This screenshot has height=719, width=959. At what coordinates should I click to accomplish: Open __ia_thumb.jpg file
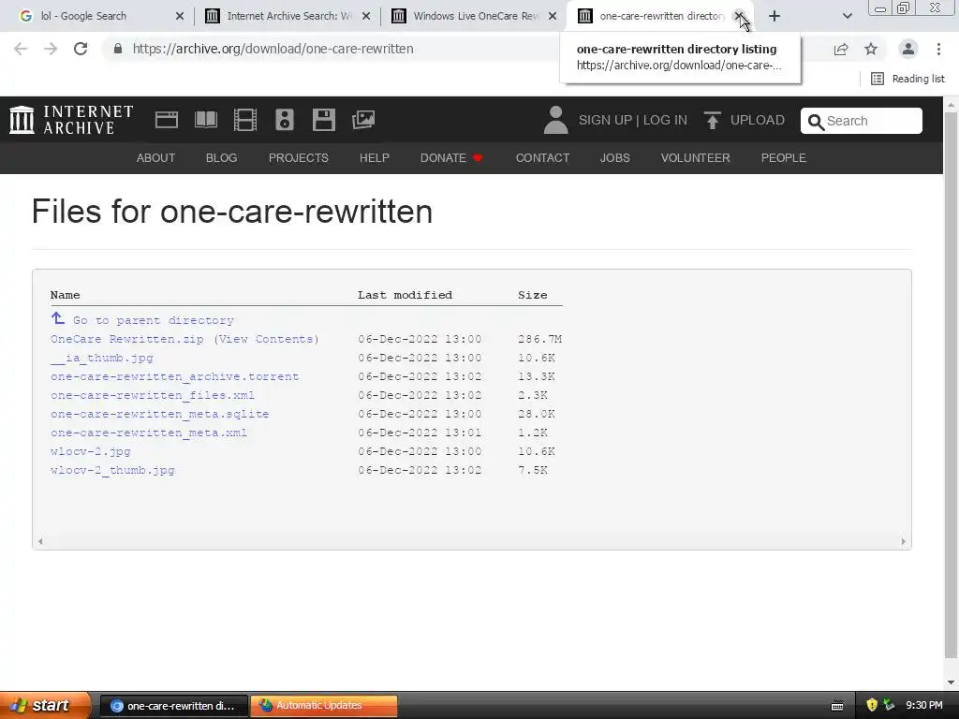(102, 358)
